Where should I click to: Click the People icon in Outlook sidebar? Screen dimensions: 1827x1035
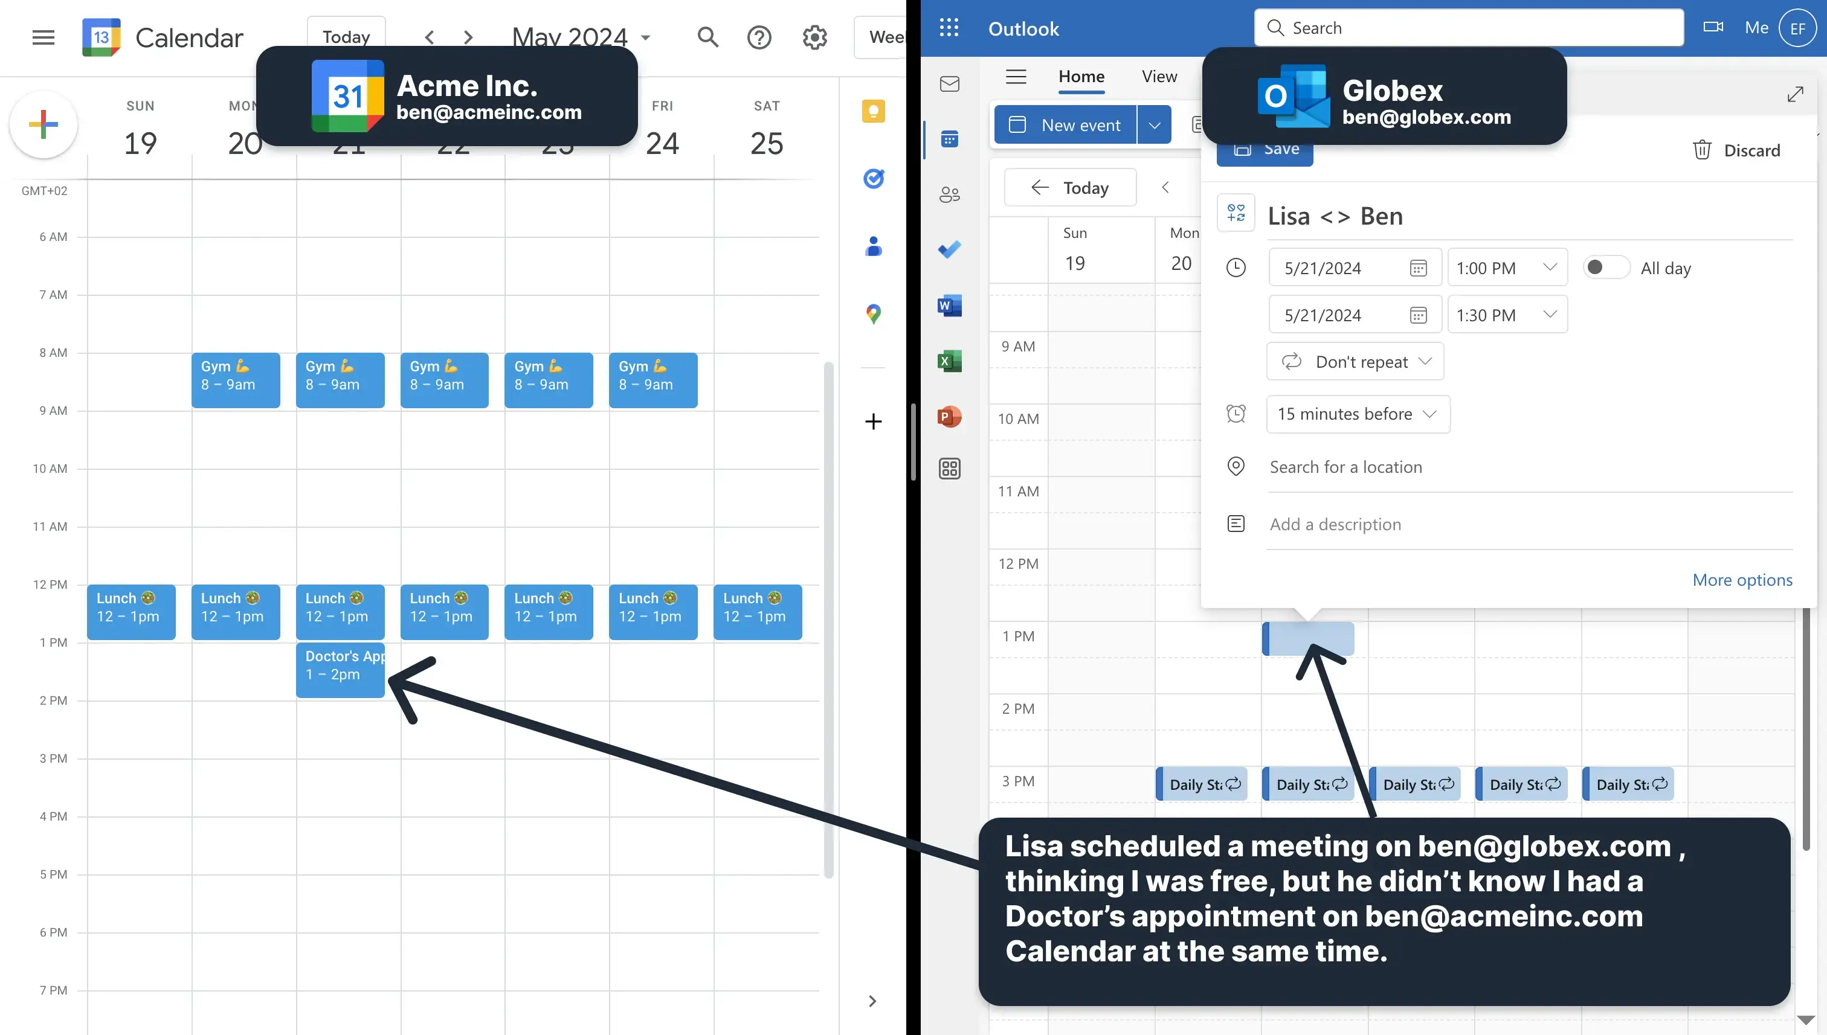(950, 194)
